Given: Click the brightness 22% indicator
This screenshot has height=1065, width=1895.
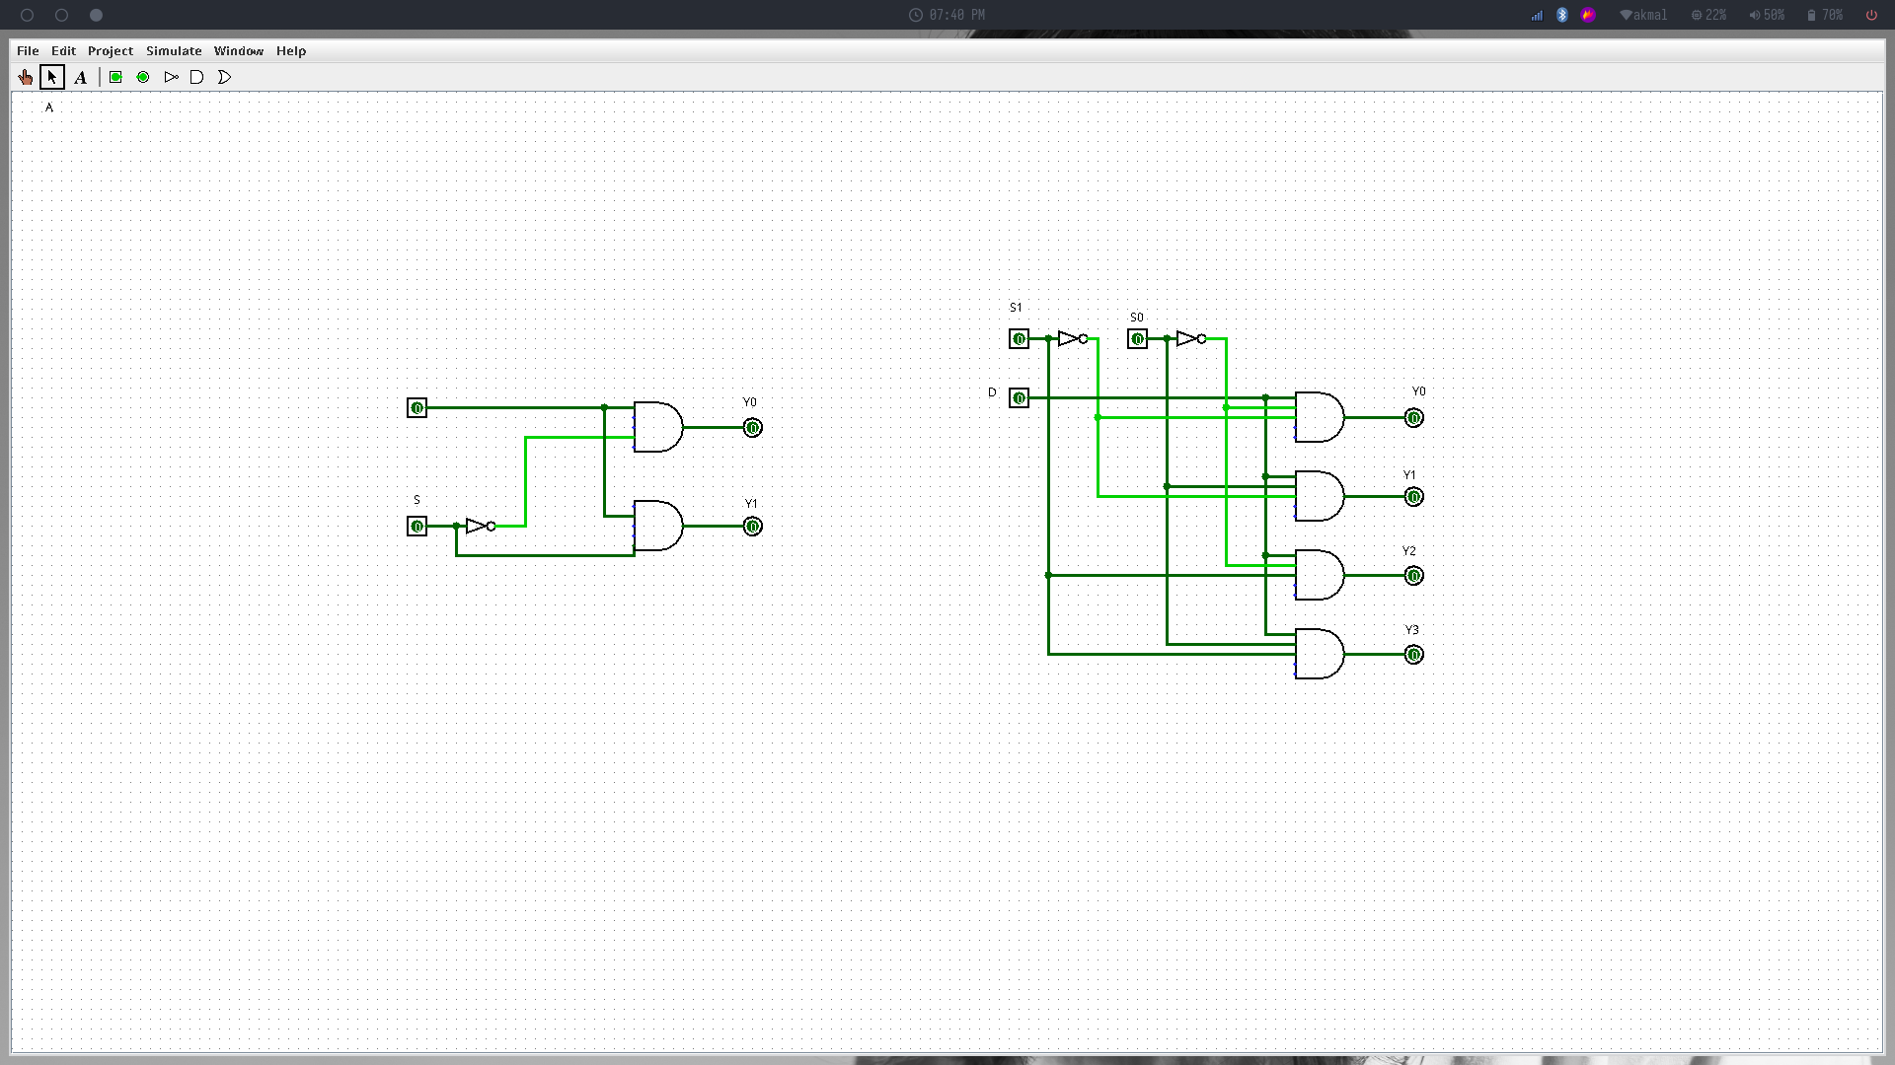Looking at the screenshot, I should coord(1708,15).
